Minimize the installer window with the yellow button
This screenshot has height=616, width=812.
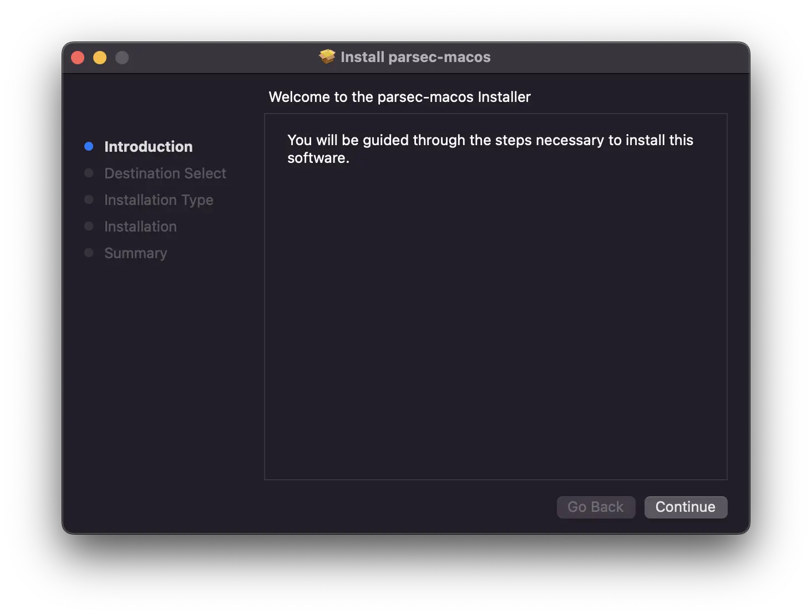pos(100,58)
